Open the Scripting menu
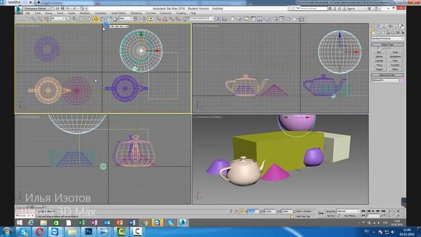This screenshot has height=237, width=421. (x=181, y=13)
